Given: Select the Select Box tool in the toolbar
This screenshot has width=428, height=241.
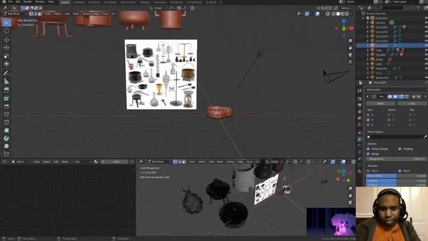Looking at the screenshot, I should tap(7, 23).
